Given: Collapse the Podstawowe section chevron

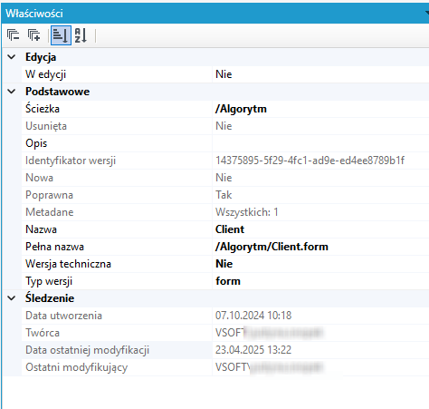Looking at the screenshot, I should [12, 92].
